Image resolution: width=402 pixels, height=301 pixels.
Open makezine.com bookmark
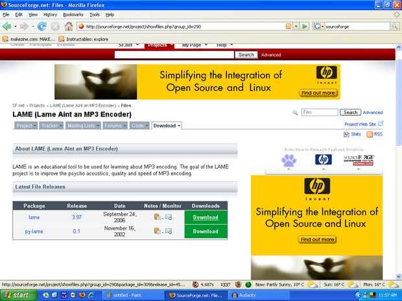point(29,39)
